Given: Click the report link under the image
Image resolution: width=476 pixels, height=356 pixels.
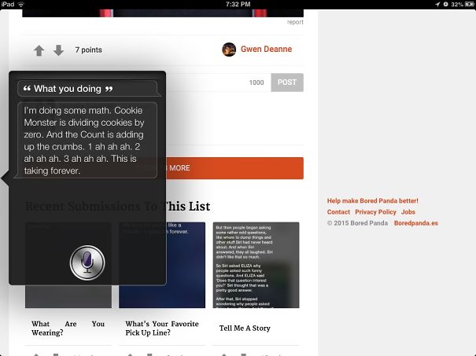Looking at the screenshot, I should (295, 22).
